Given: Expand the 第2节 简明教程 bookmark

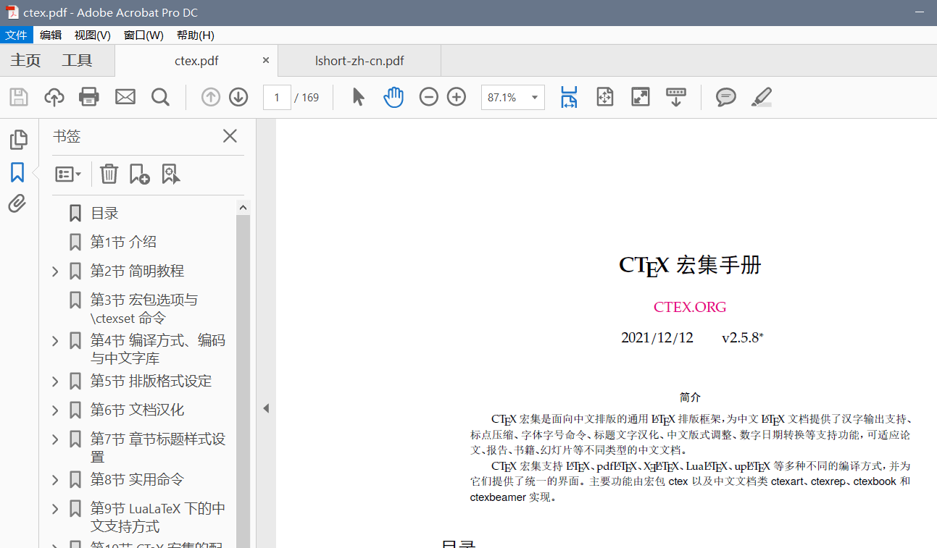Looking at the screenshot, I should point(55,271).
